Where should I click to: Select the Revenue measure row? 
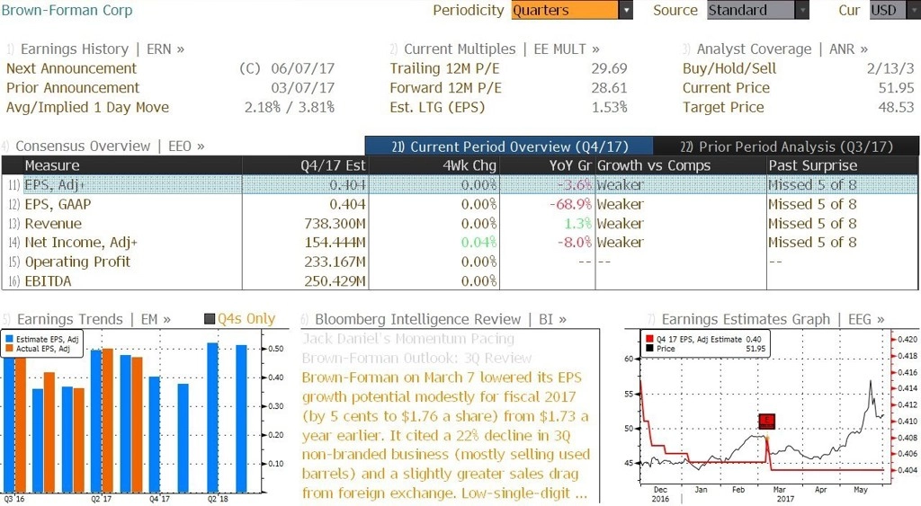460,224
